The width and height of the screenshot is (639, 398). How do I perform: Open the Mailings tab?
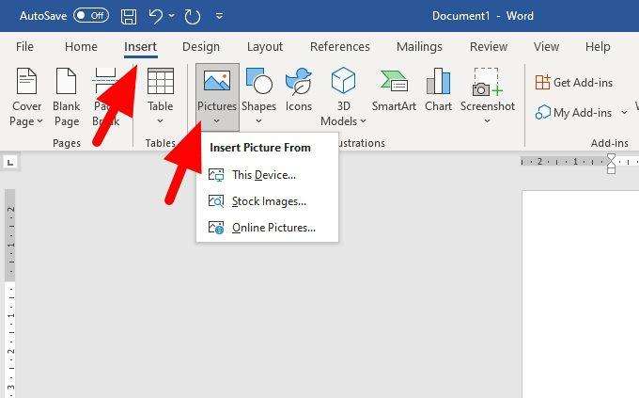click(x=419, y=46)
